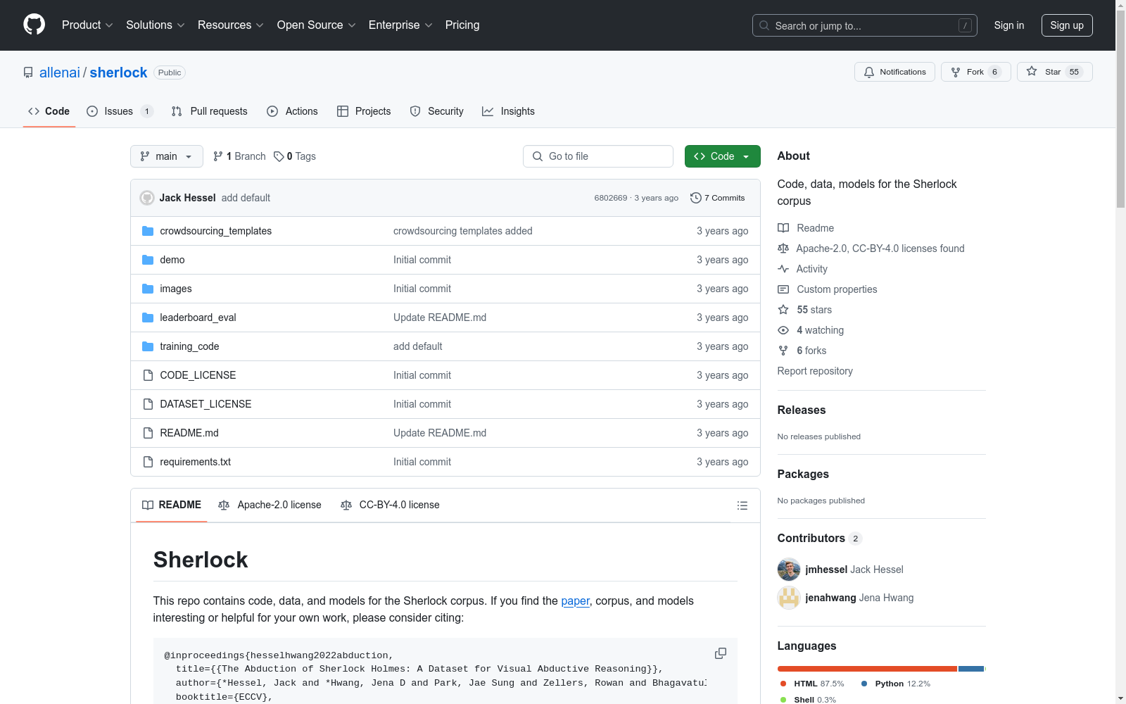
Task: Click the book icon beside Readme
Action: point(783,228)
